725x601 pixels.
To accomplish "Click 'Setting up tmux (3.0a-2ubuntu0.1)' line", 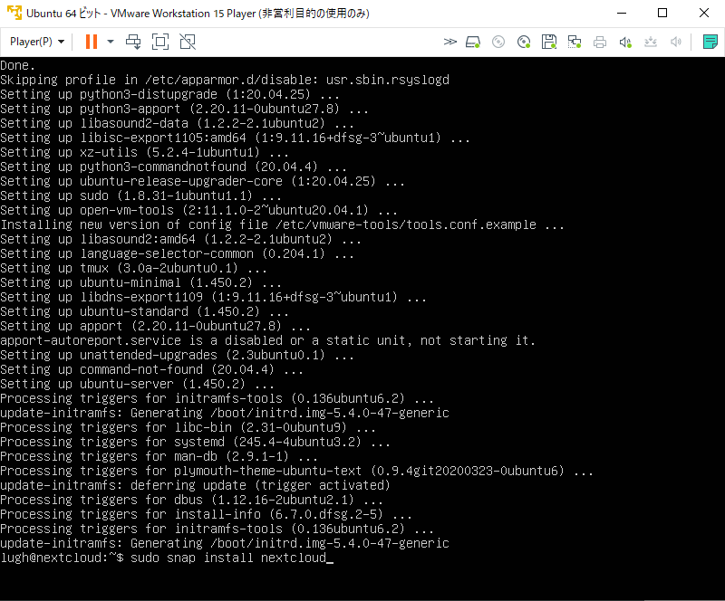I will (133, 268).
